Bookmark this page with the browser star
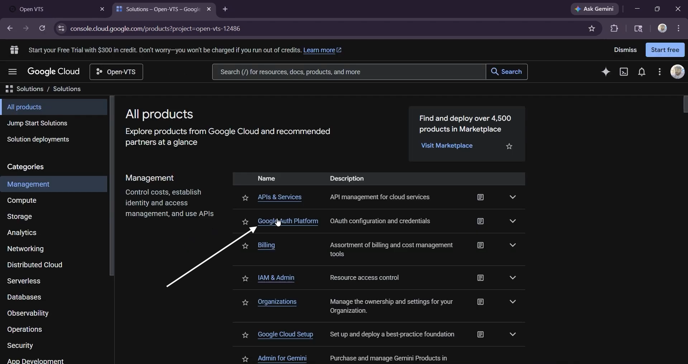 [592, 29]
